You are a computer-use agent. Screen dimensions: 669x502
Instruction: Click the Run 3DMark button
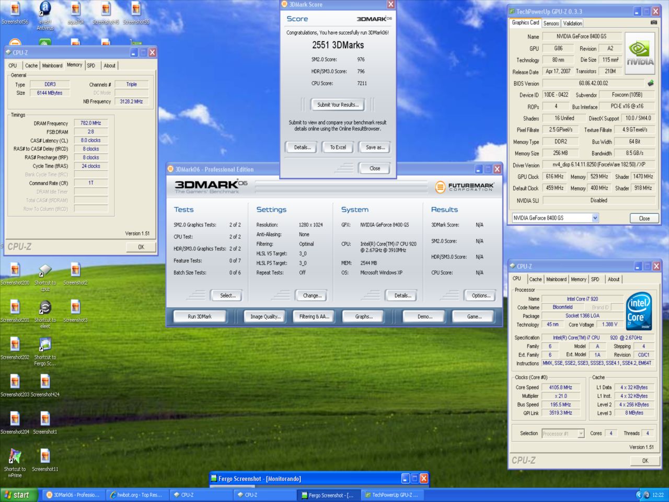(200, 316)
